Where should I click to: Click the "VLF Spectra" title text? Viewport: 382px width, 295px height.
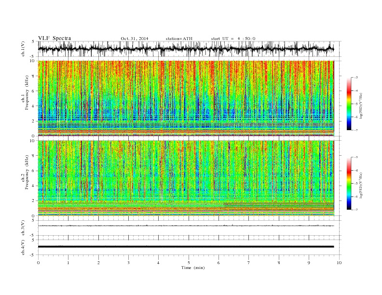tap(55, 38)
